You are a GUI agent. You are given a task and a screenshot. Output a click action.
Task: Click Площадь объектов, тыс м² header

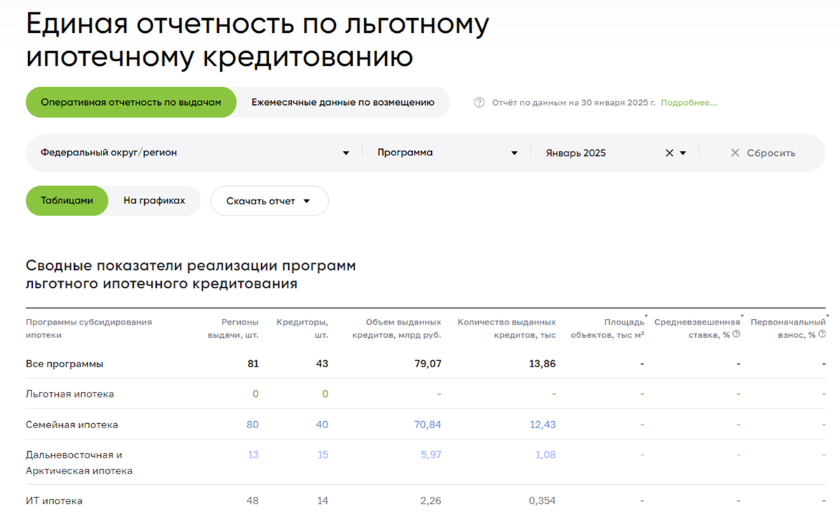(x=607, y=329)
